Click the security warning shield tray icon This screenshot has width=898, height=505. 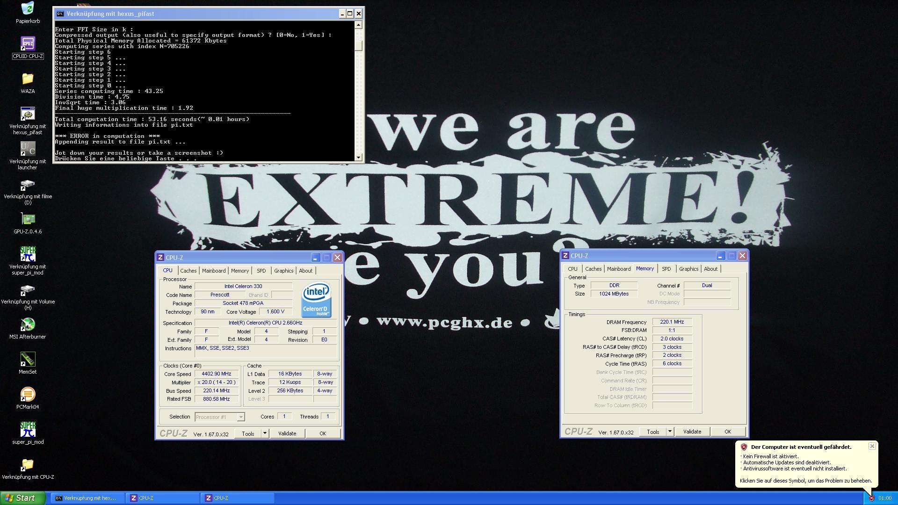871,498
